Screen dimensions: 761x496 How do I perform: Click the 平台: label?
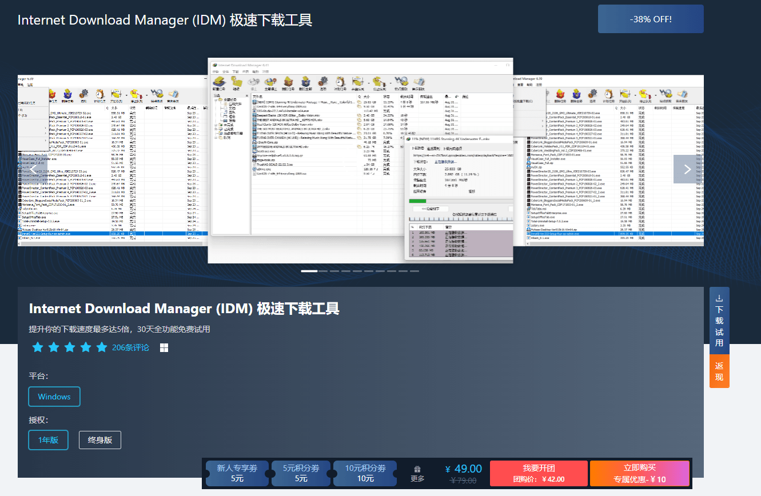pyautogui.click(x=39, y=376)
